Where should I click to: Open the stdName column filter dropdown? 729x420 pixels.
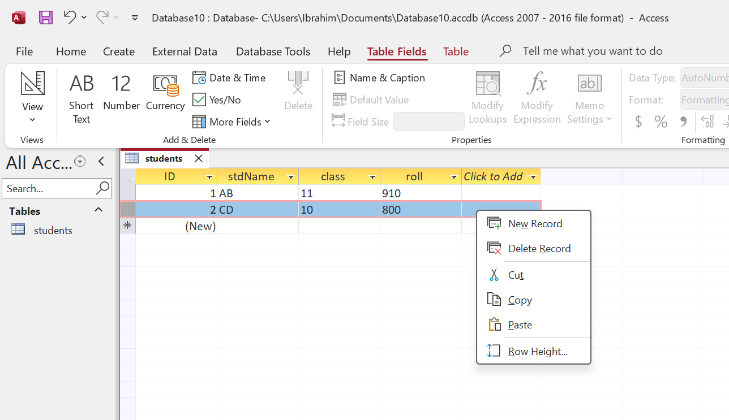291,177
